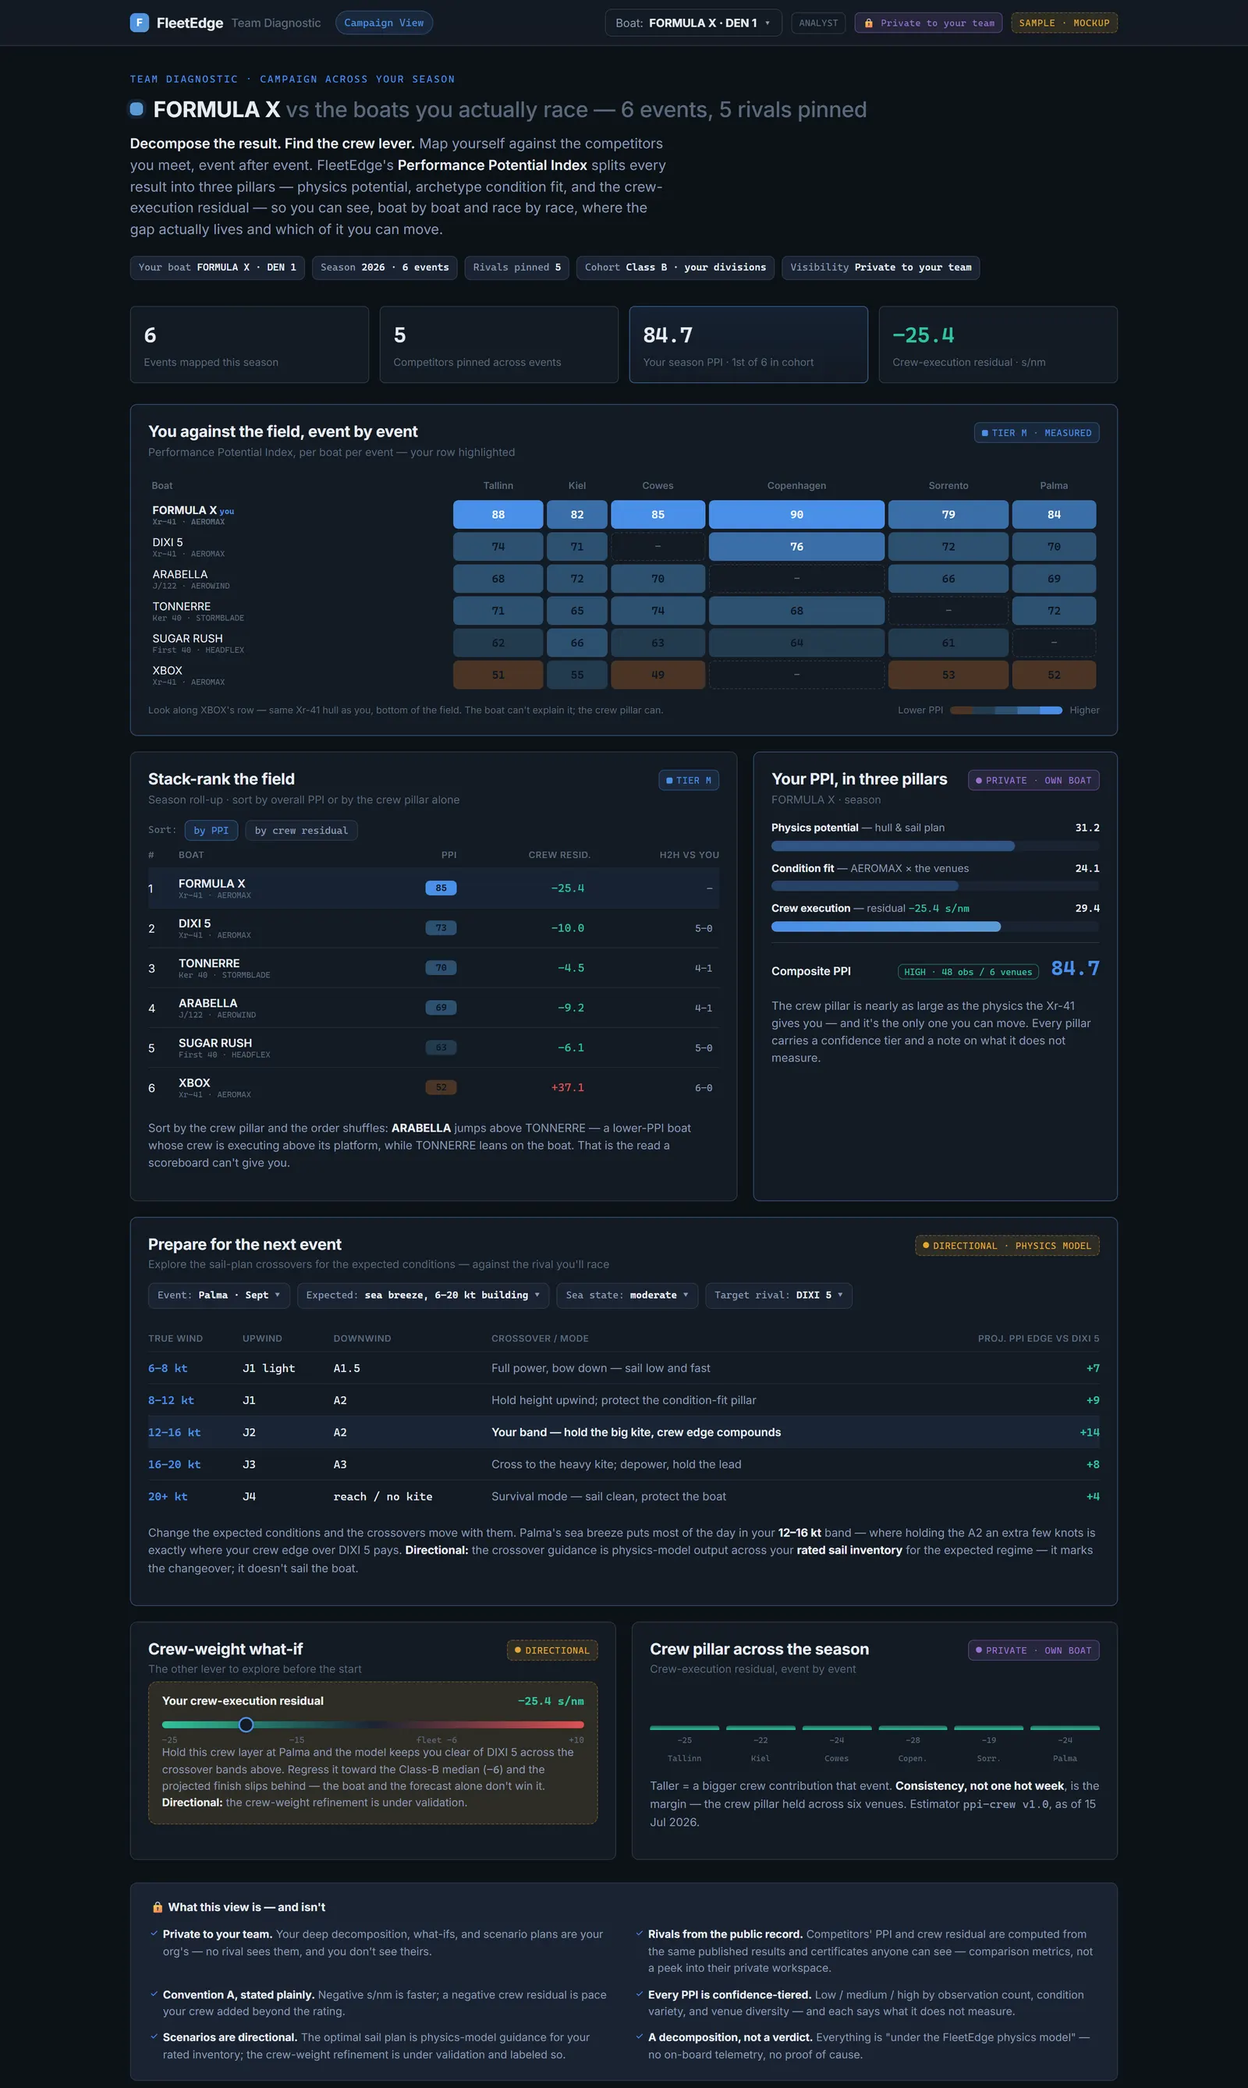Click the Physics potential progress bar
This screenshot has width=1248, height=2088.
(x=935, y=846)
